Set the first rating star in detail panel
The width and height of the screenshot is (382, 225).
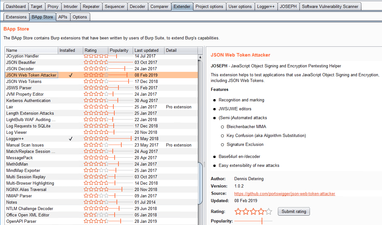point(238,211)
